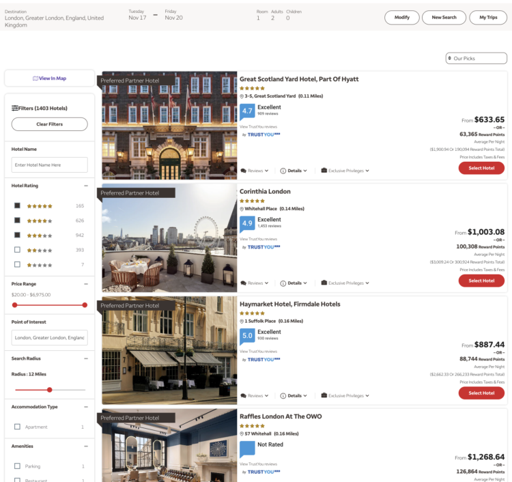Click the 5.0 rating badge
Image resolution: width=512 pixels, height=482 pixels.
pos(247,337)
